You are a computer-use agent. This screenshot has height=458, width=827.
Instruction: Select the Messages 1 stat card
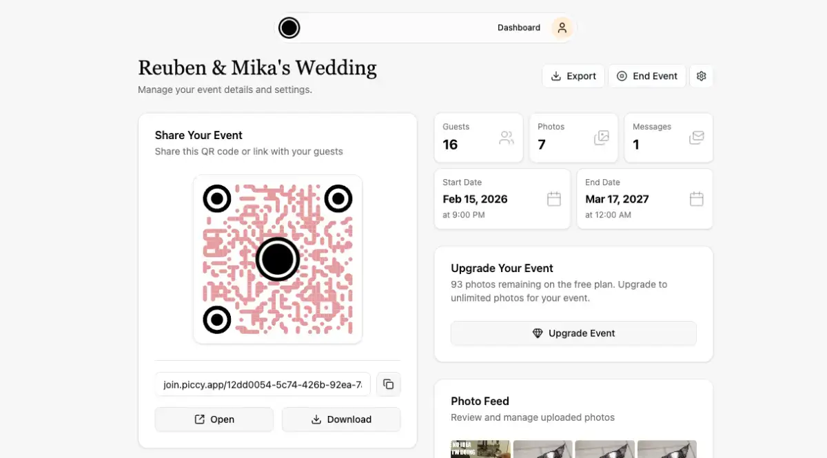pos(668,138)
